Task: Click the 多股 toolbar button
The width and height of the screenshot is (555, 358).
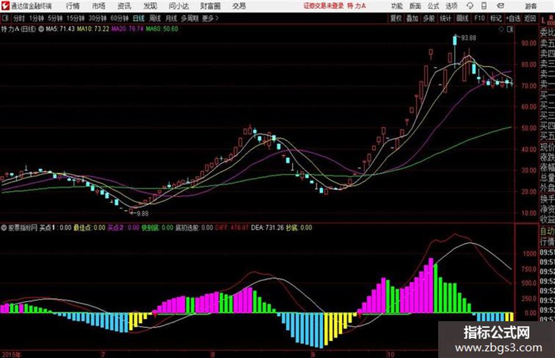Action: coord(429,18)
